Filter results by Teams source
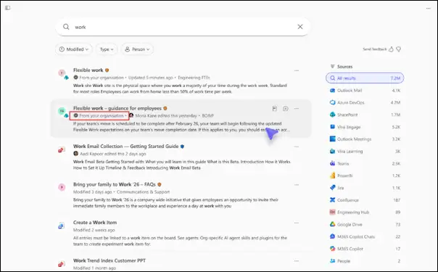 click(x=365, y=164)
